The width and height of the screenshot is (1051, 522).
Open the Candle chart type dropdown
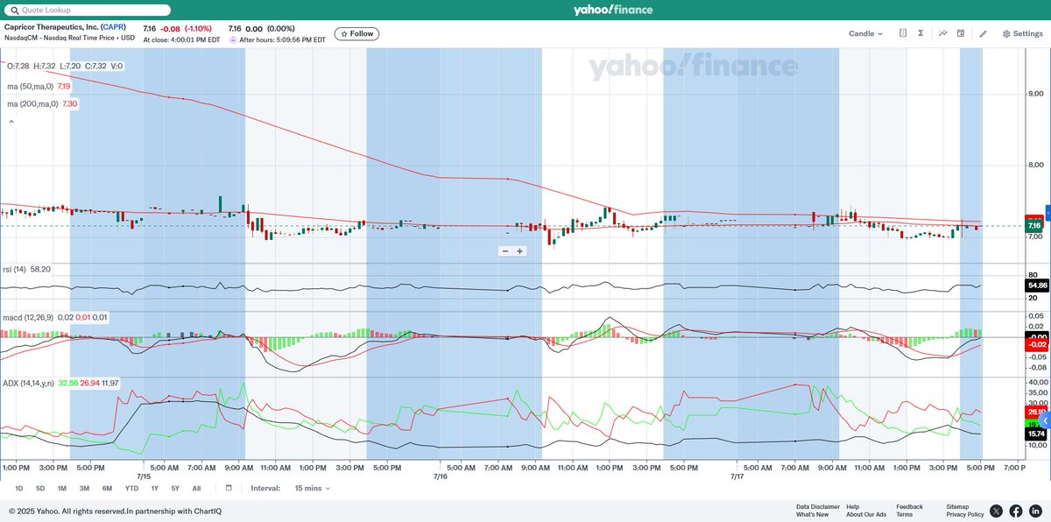[865, 33]
